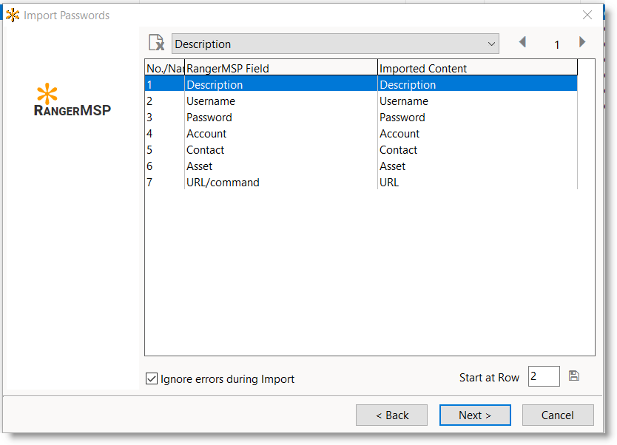Go to next record with right arrow

click(582, 43)
